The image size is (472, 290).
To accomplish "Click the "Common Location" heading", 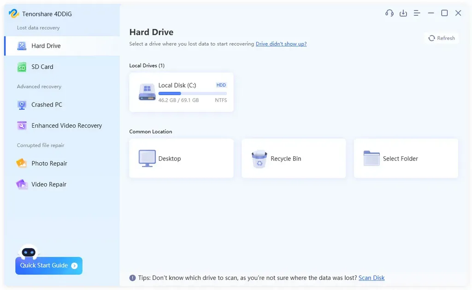I will (x=151, y=131).
